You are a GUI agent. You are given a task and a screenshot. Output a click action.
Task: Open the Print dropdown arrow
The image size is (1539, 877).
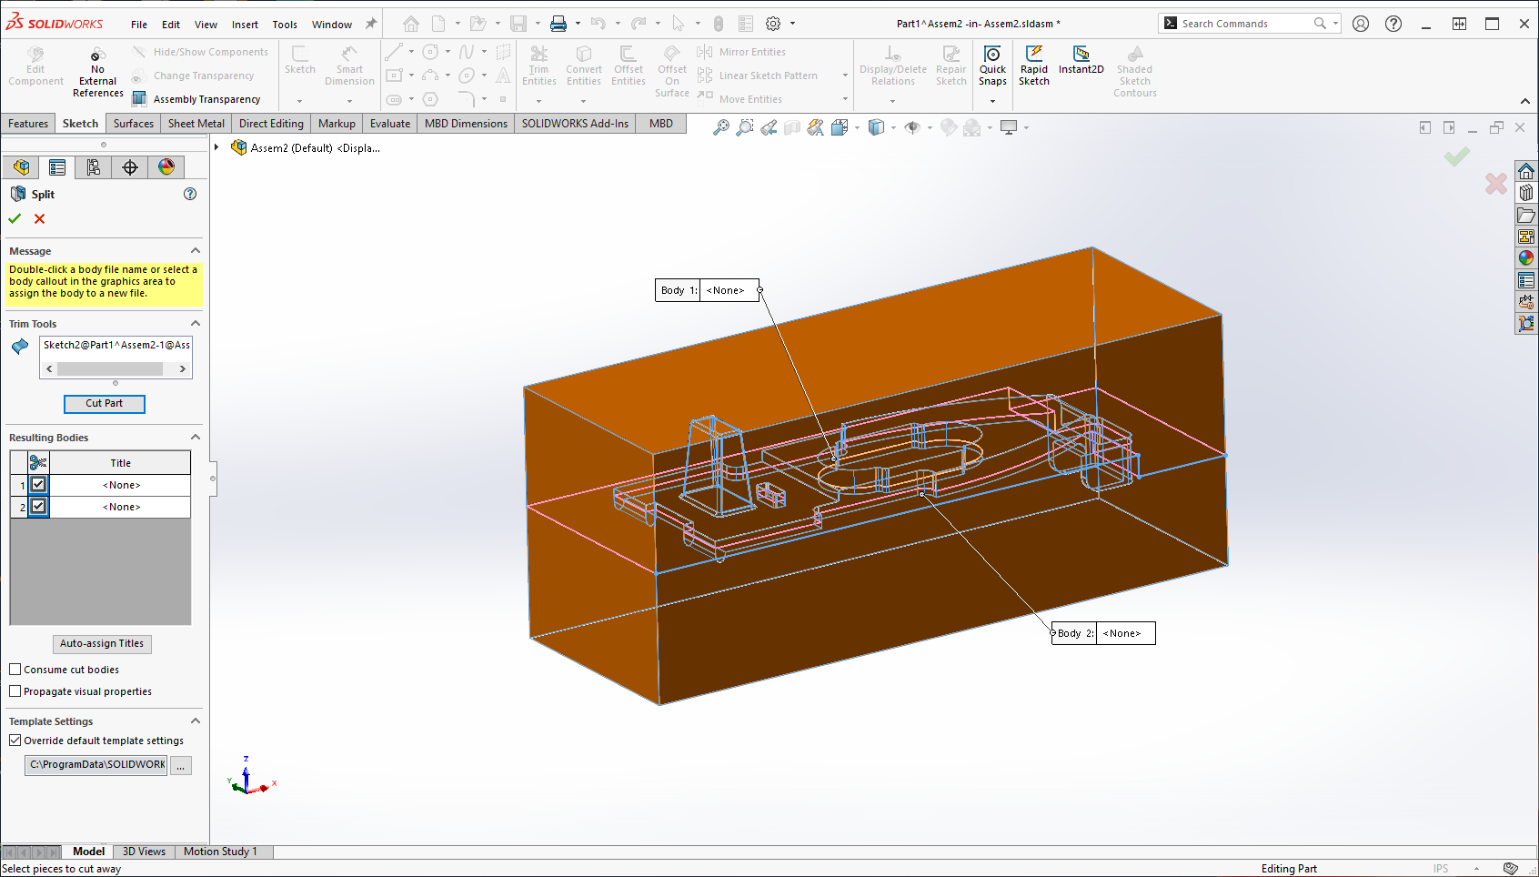click(578, 24)
